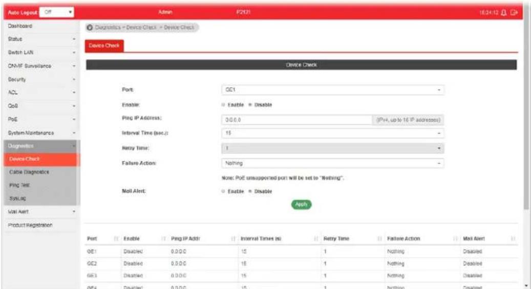Viewport: 531px width, 289px height.
Task: Open the Port GE1 dropdown
Action: tap(332, 90)
